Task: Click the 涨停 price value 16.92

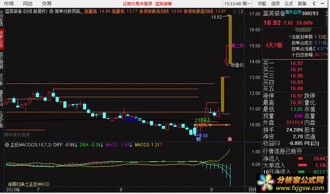Action: 296,96
